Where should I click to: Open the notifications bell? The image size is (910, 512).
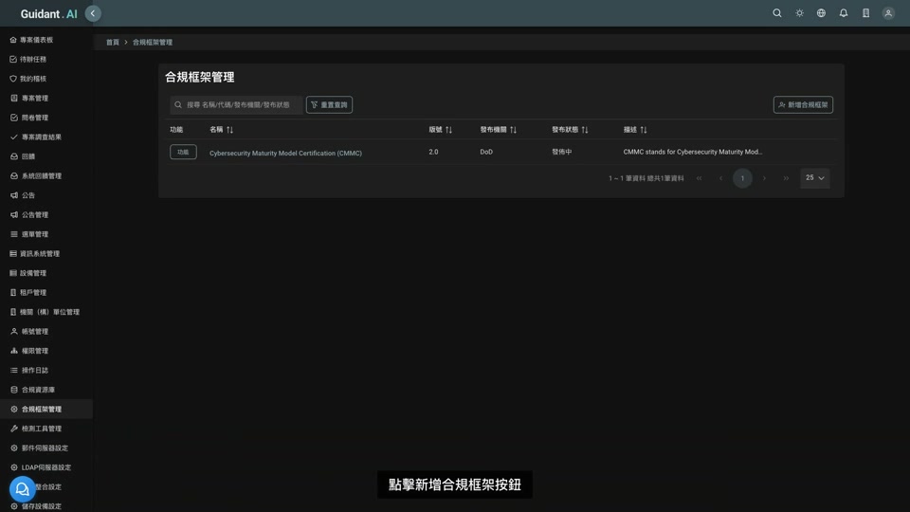844,12
